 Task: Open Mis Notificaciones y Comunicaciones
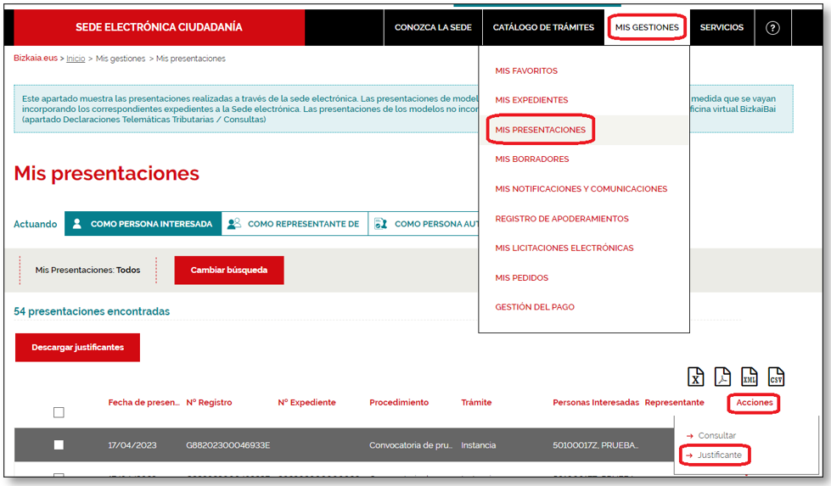pos(581,188)
